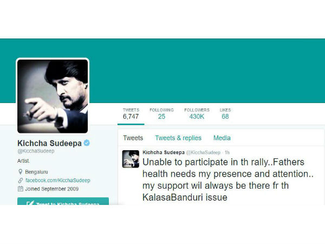The image size is (325, 244).
Task: Click the compose icon on the Tweet to button
Action: [30, 203]
